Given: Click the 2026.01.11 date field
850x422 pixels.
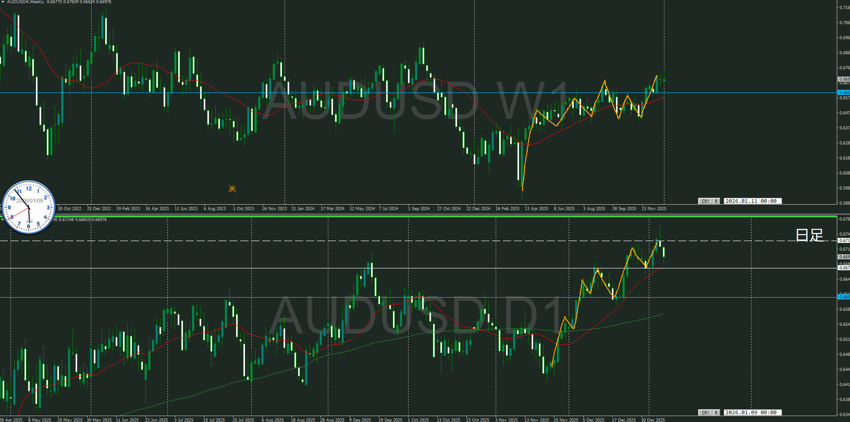Looking at the screenshot, I should (752, 201).
